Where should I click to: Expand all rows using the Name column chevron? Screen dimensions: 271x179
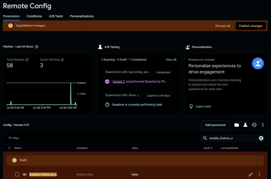click(x=9, y=148)
